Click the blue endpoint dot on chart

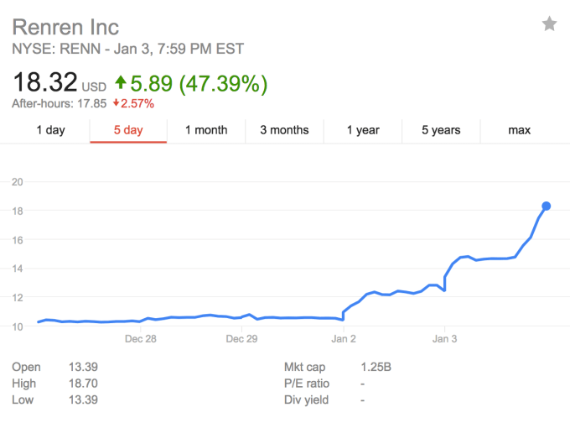pyautogui.click(x=547, y=206)
